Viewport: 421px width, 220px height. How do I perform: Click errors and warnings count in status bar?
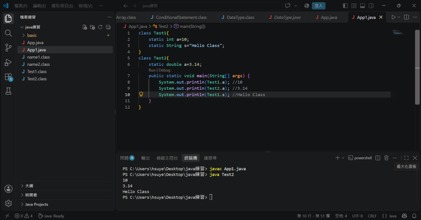[23, 216]
